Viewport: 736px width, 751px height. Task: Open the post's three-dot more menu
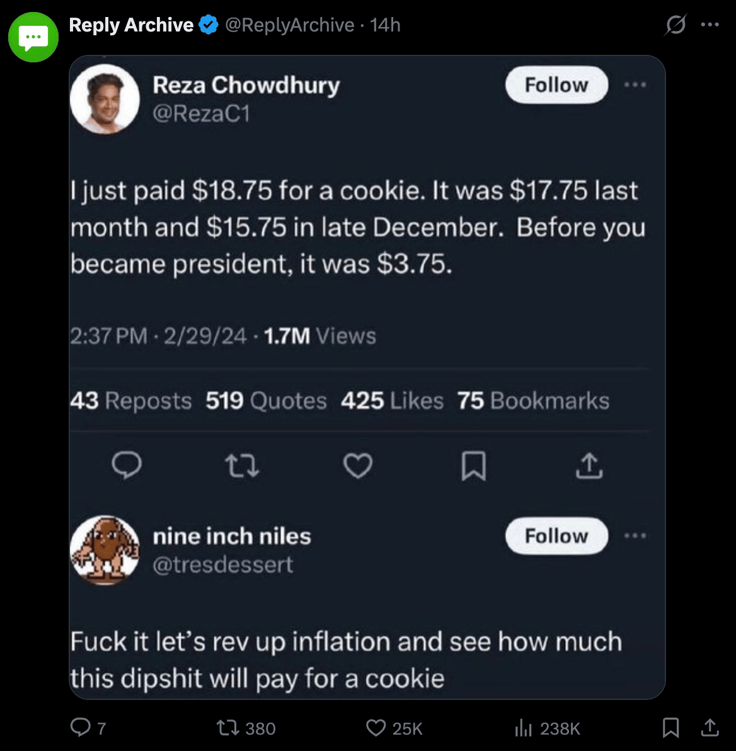(710, 25)
